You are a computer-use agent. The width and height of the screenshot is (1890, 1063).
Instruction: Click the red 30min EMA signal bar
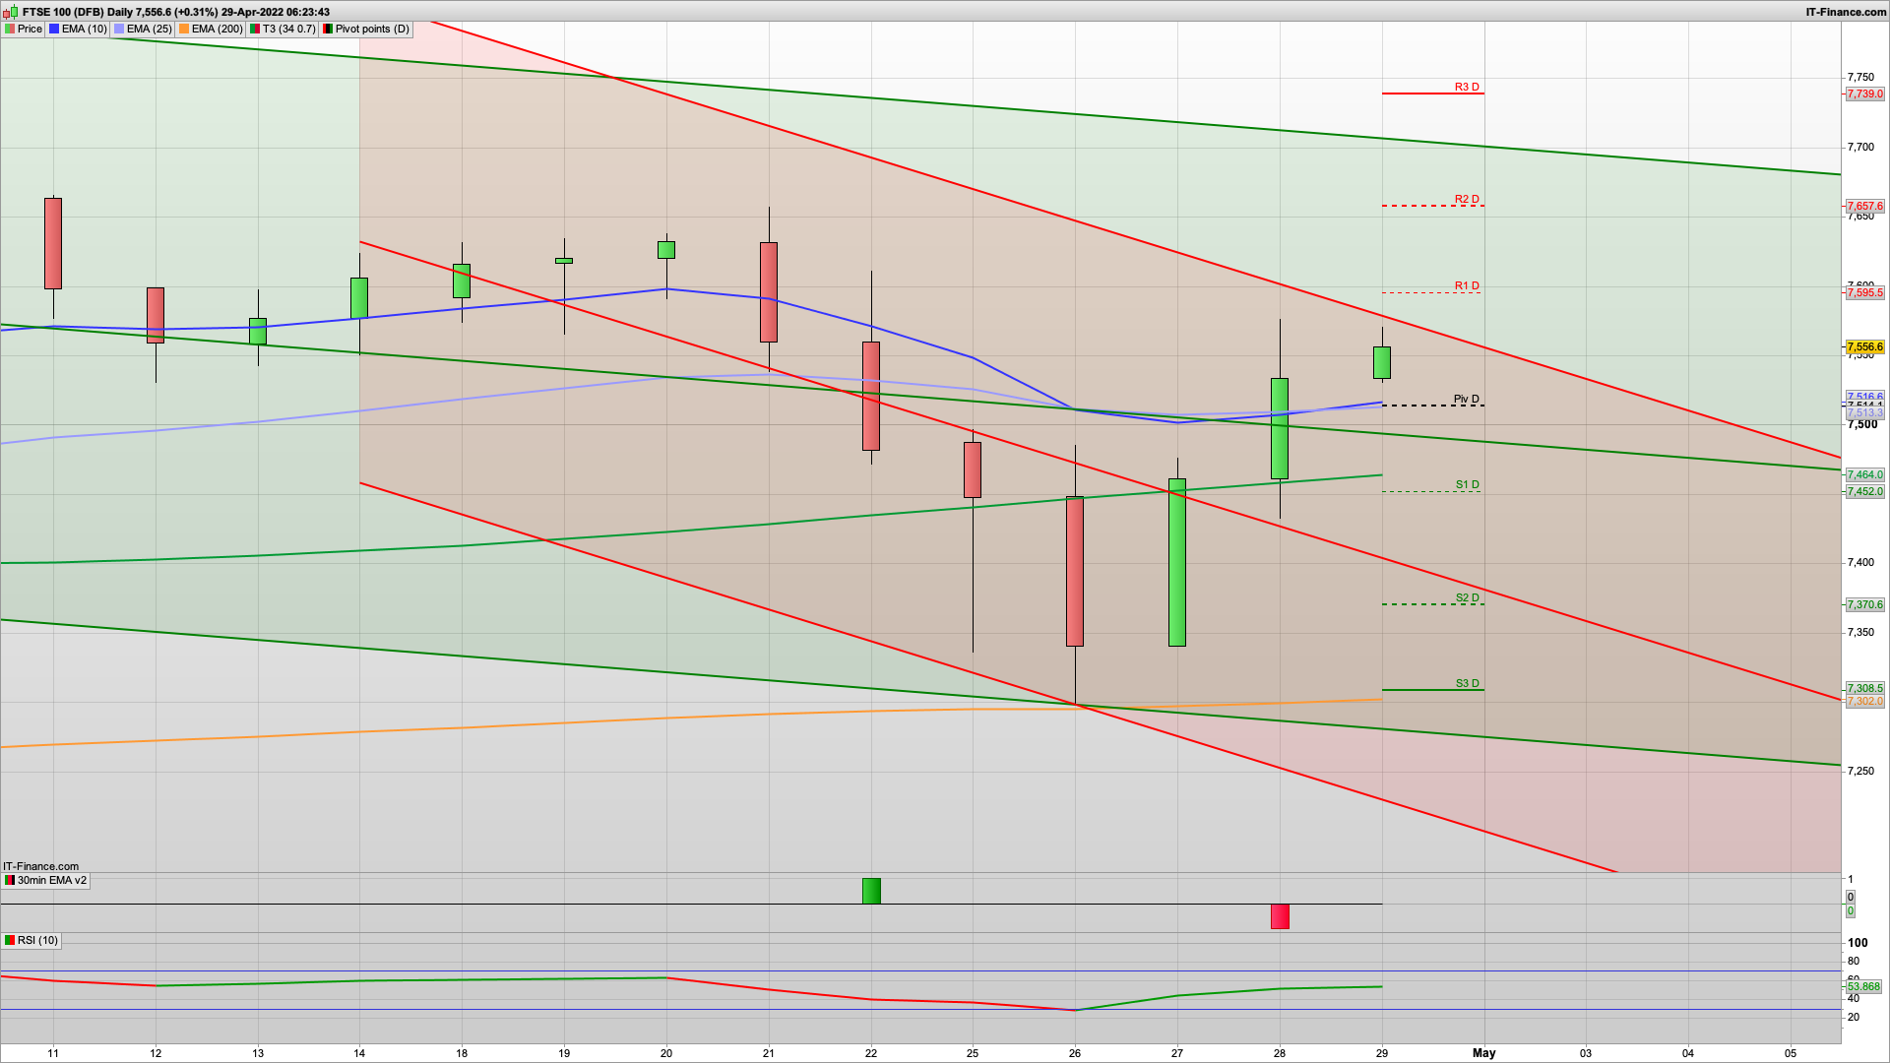[1280, 916]
